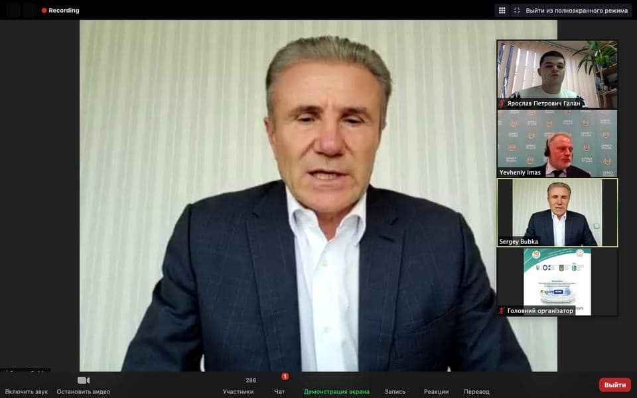The height and width of the screenshot is (398, 637).
Task: Select Yevheniy Imas video thumbnail
Action: tap(557, 143)
